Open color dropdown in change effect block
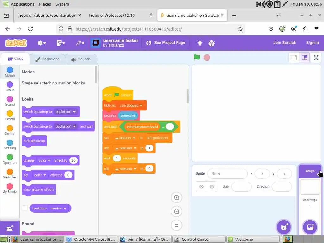The width and height of the screenshot is (324, 243). 44,160
